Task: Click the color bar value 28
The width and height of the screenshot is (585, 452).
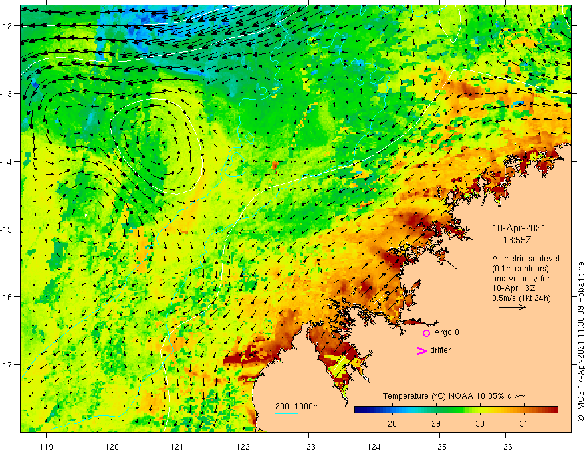Action: click(392, 424)
